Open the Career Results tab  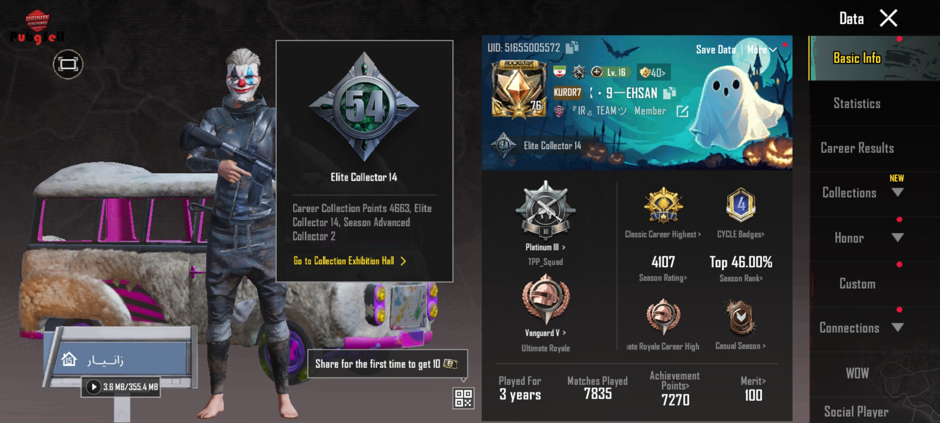(857, 148)
